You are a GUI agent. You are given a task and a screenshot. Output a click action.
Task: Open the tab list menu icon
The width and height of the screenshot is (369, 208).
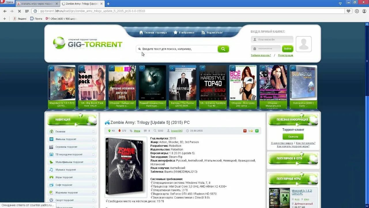coord(340,4)
